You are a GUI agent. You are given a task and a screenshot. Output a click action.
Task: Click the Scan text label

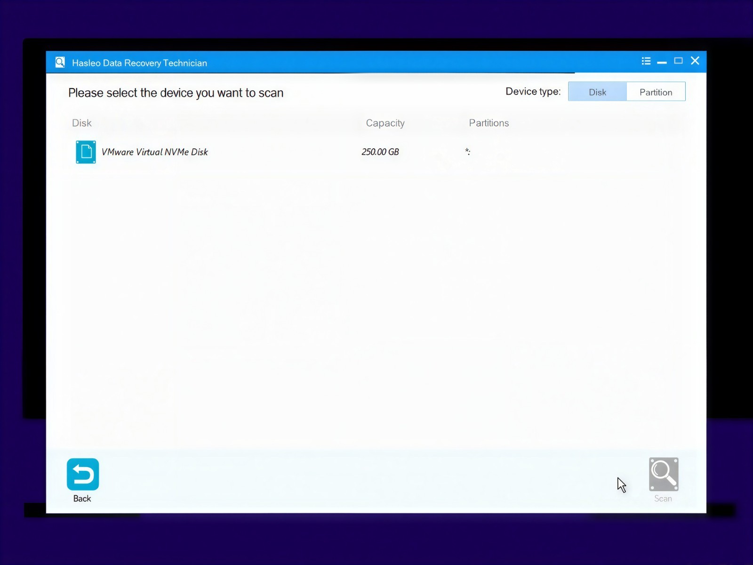[x=663, y=499]
